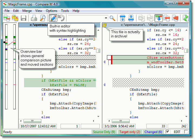Click EDIT mode indicator in status bar

[x=177, y=132]
